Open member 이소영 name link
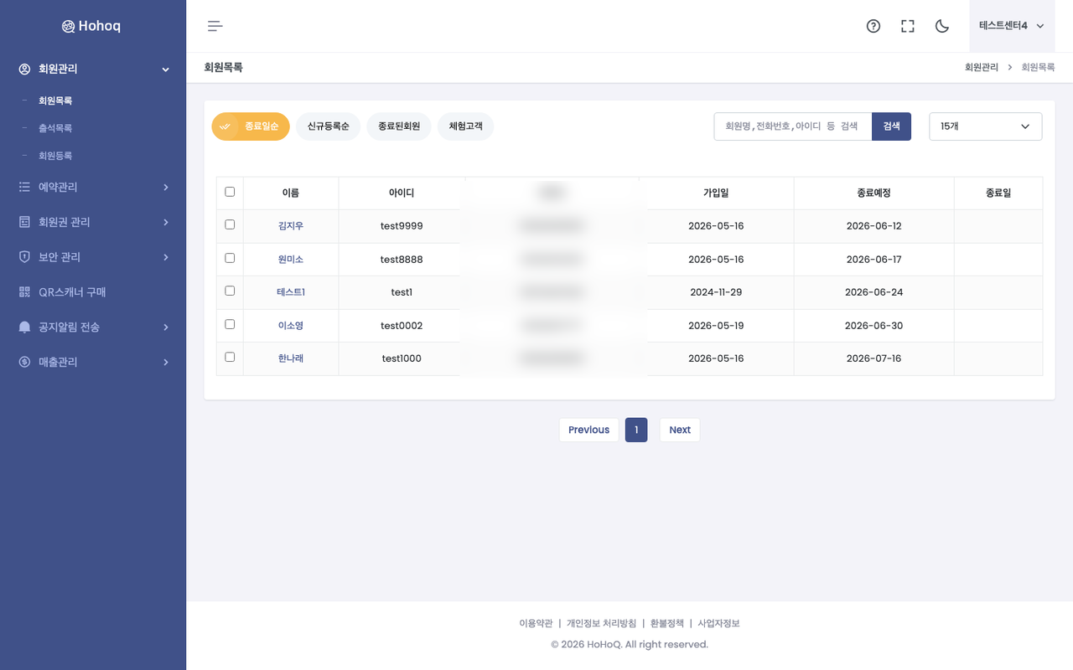1073x670 pixels. [x=291, y=326]
